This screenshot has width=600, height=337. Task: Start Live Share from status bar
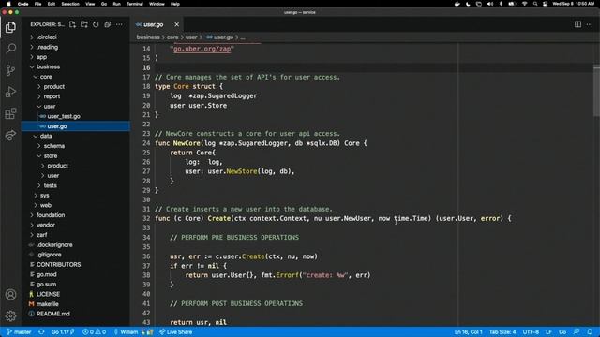176,332
